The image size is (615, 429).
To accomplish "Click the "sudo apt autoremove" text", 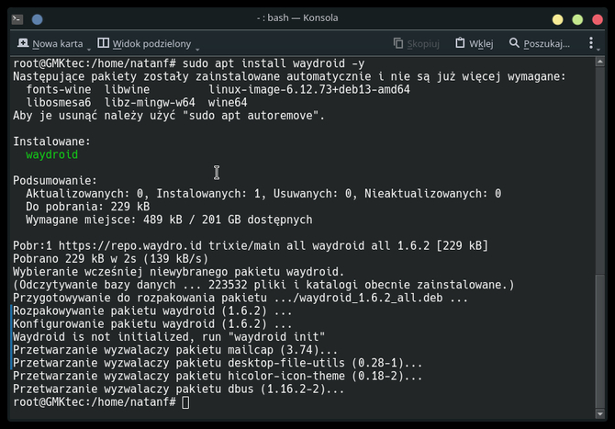I will coord(253,116).
